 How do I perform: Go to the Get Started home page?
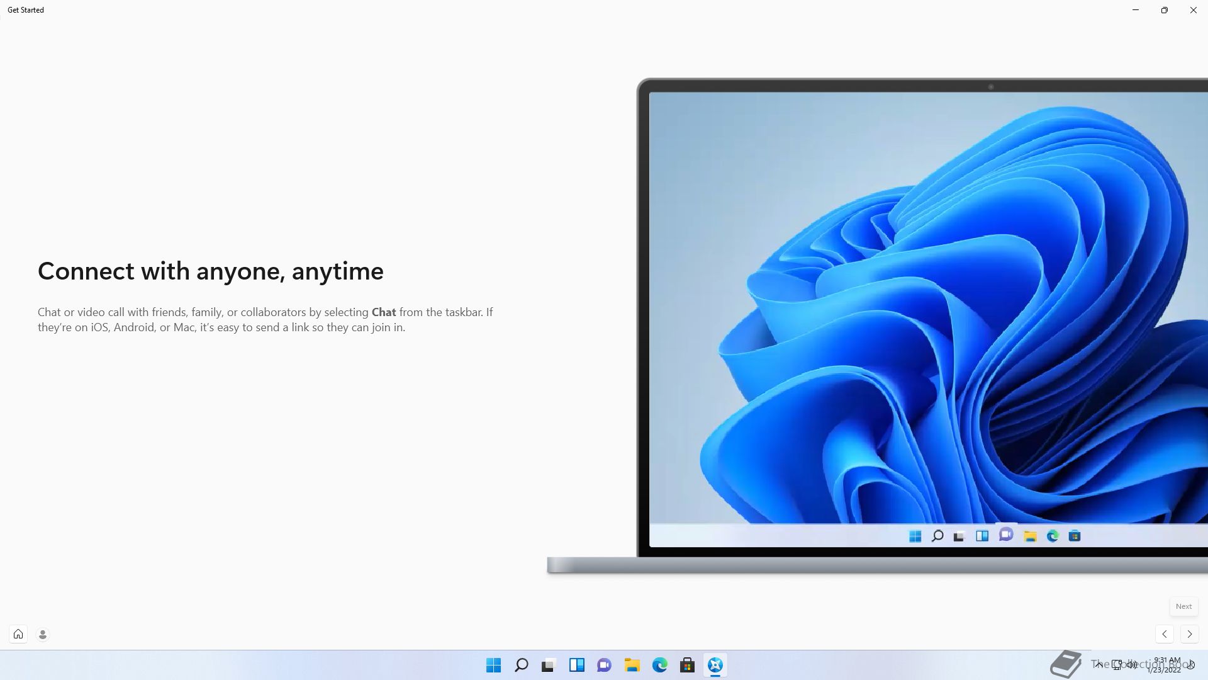pos(18,634)
